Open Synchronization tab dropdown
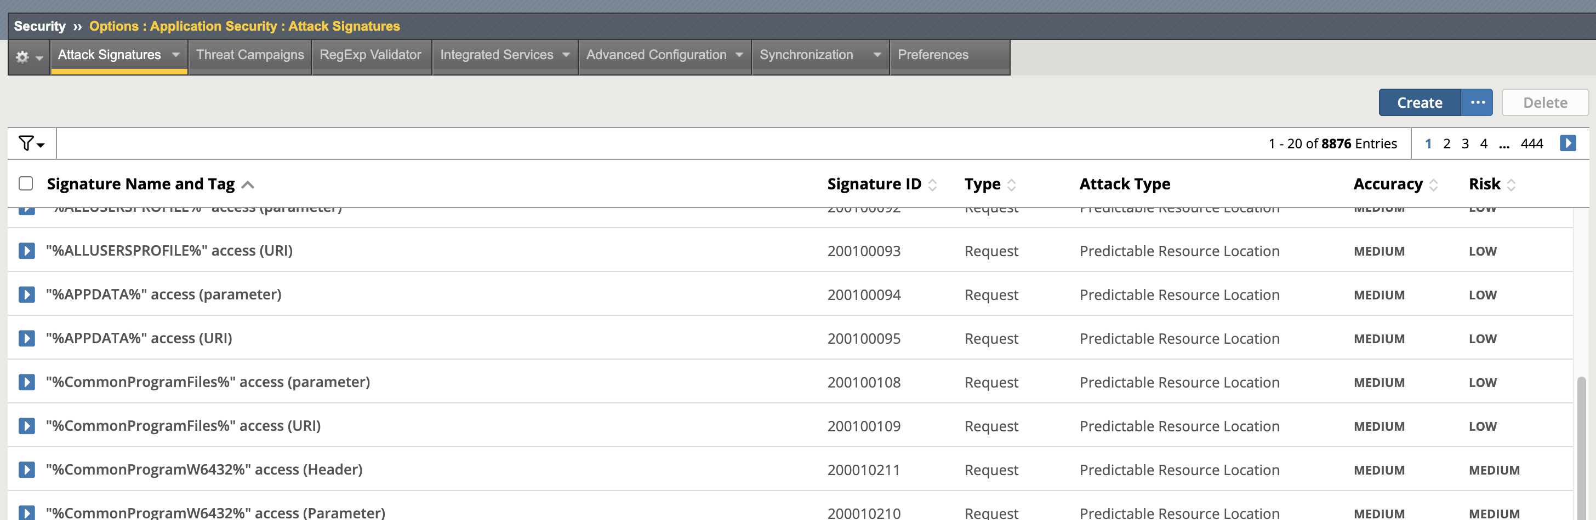1596x520 pixels. point(877,55)
